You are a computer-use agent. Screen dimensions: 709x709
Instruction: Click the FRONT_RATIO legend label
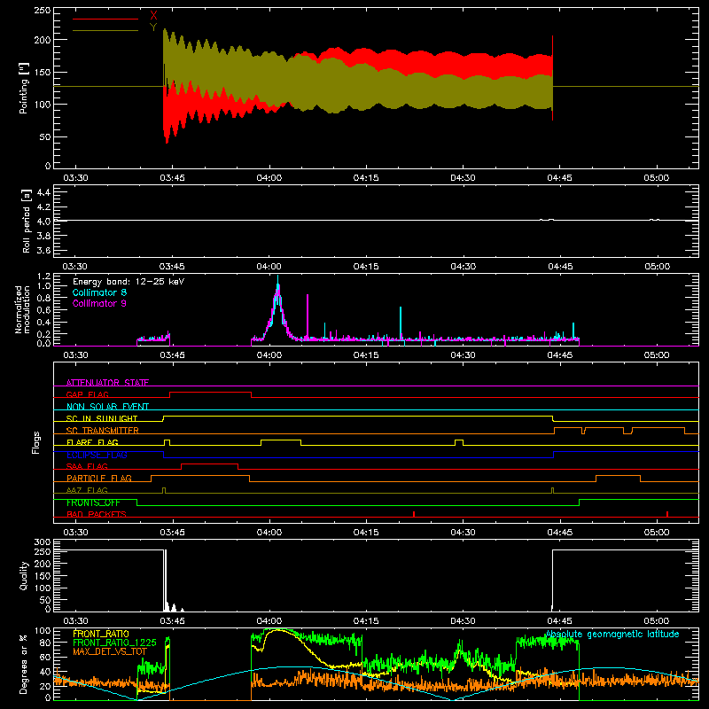pos(101,634)
